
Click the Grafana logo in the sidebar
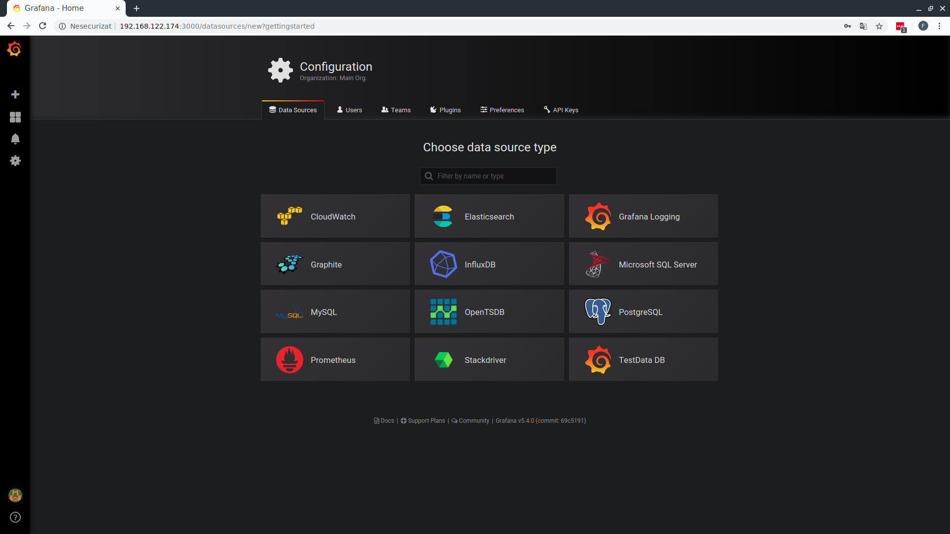coord(14,49)
